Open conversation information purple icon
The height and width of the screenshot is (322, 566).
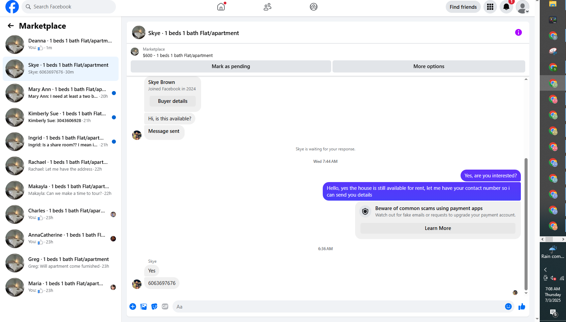(x=518, y=32)
